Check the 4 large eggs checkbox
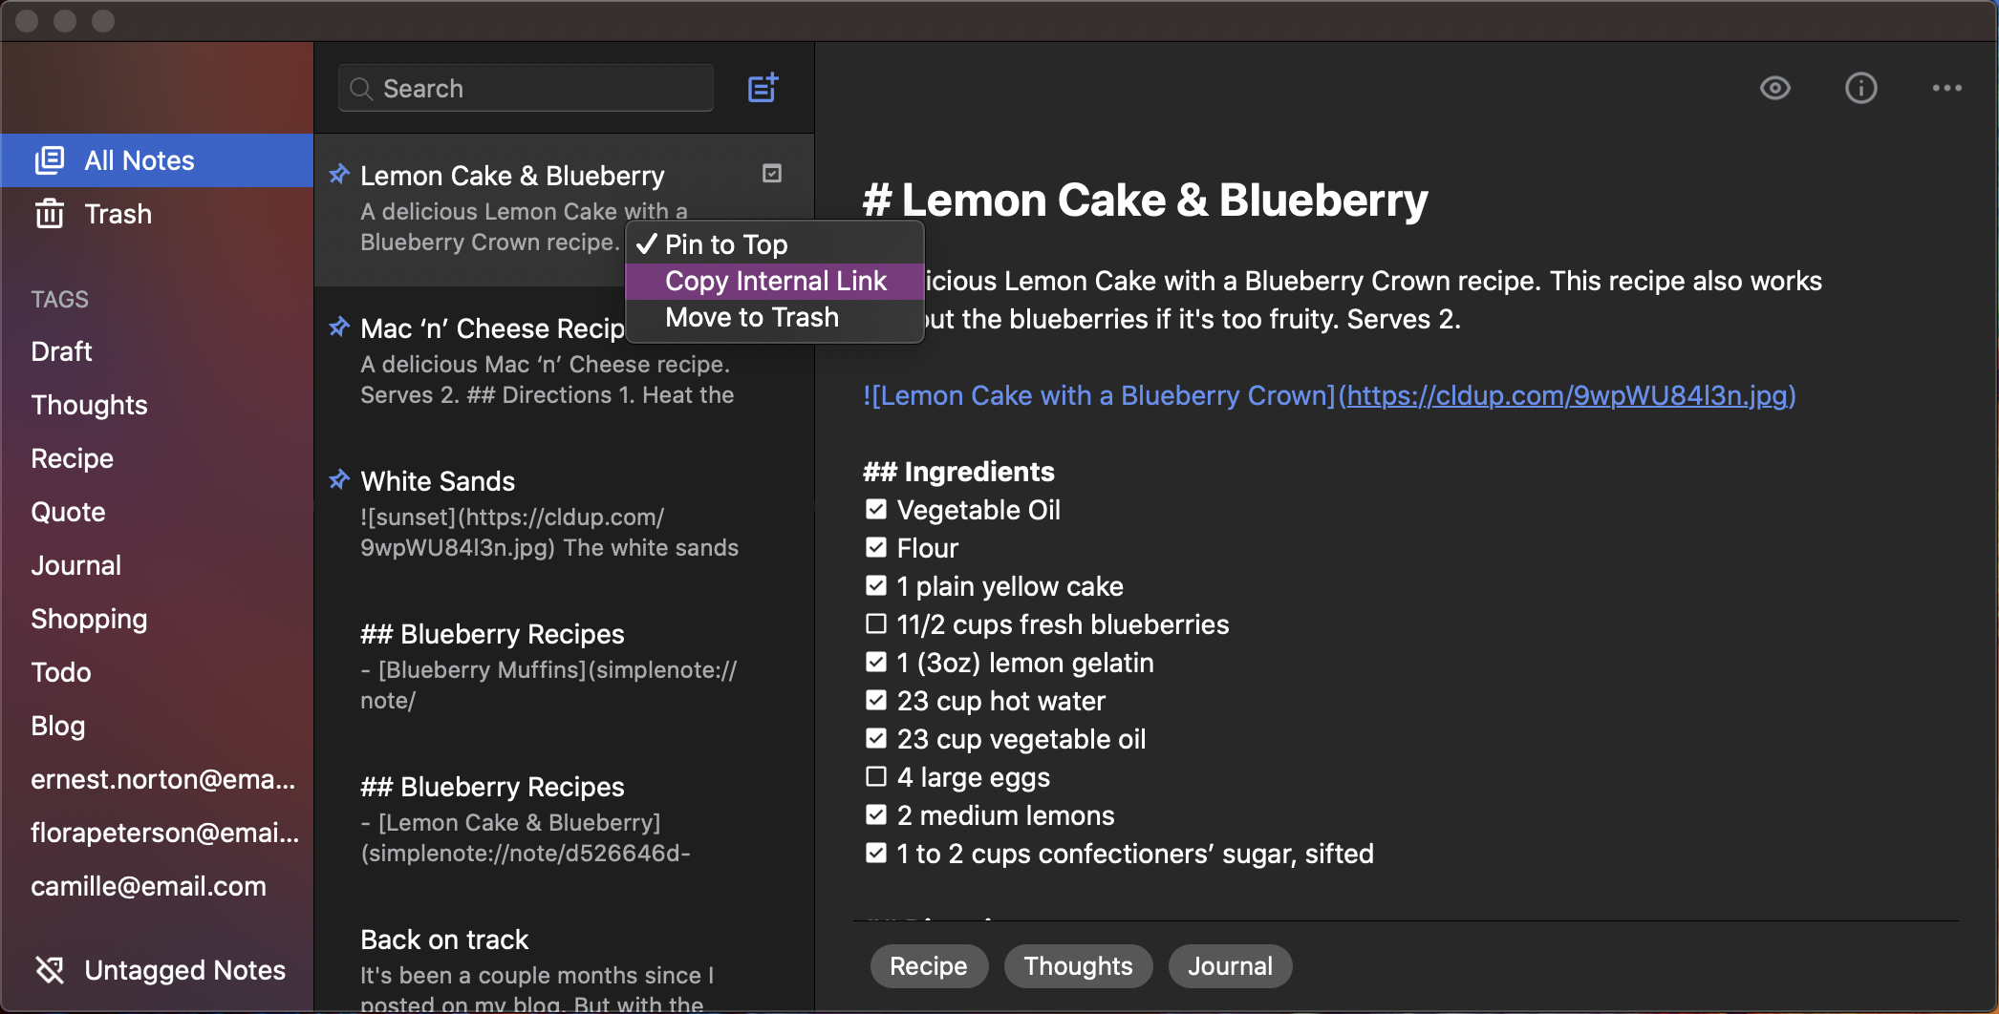1999x1014 pixels. click(875, 777)
